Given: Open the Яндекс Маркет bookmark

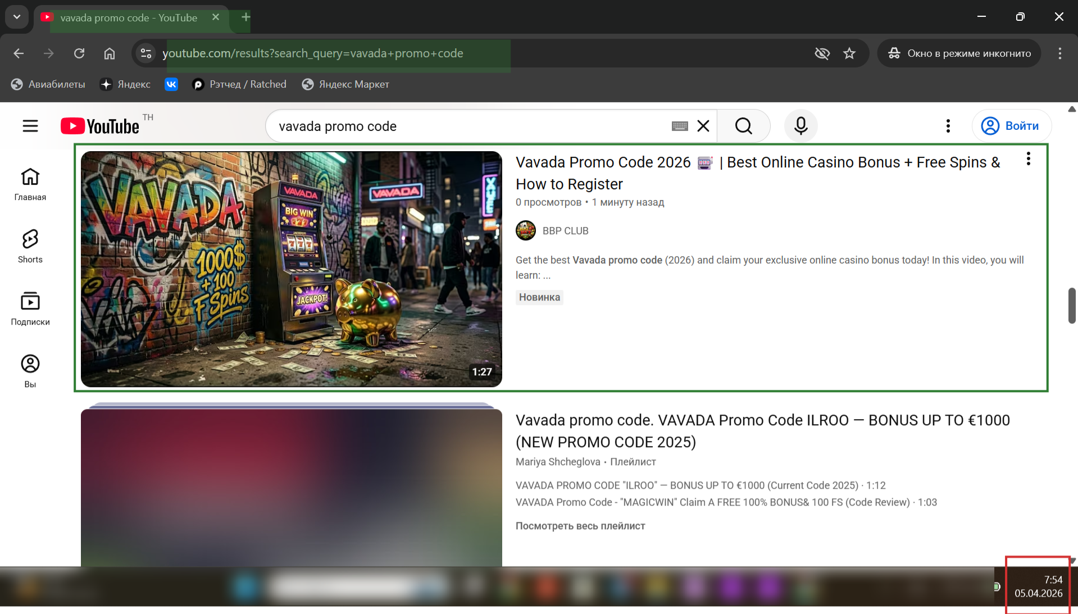Looking at the screenshot, I should tap(345, 84).
